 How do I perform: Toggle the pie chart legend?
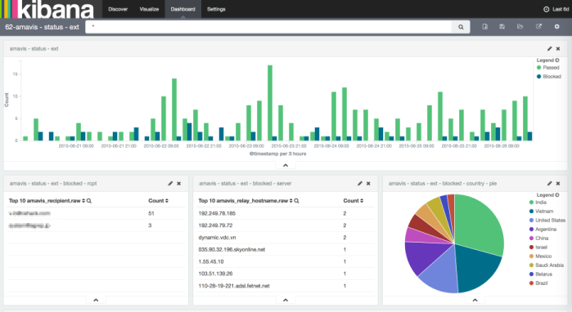point(547,194)
